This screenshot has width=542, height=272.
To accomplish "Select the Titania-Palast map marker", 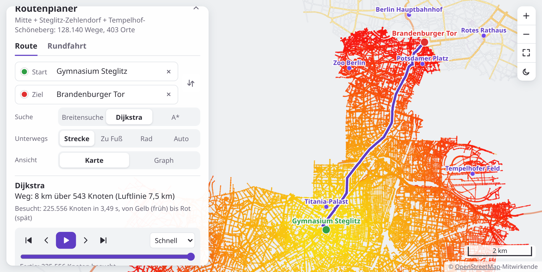I will coord(326,207).
